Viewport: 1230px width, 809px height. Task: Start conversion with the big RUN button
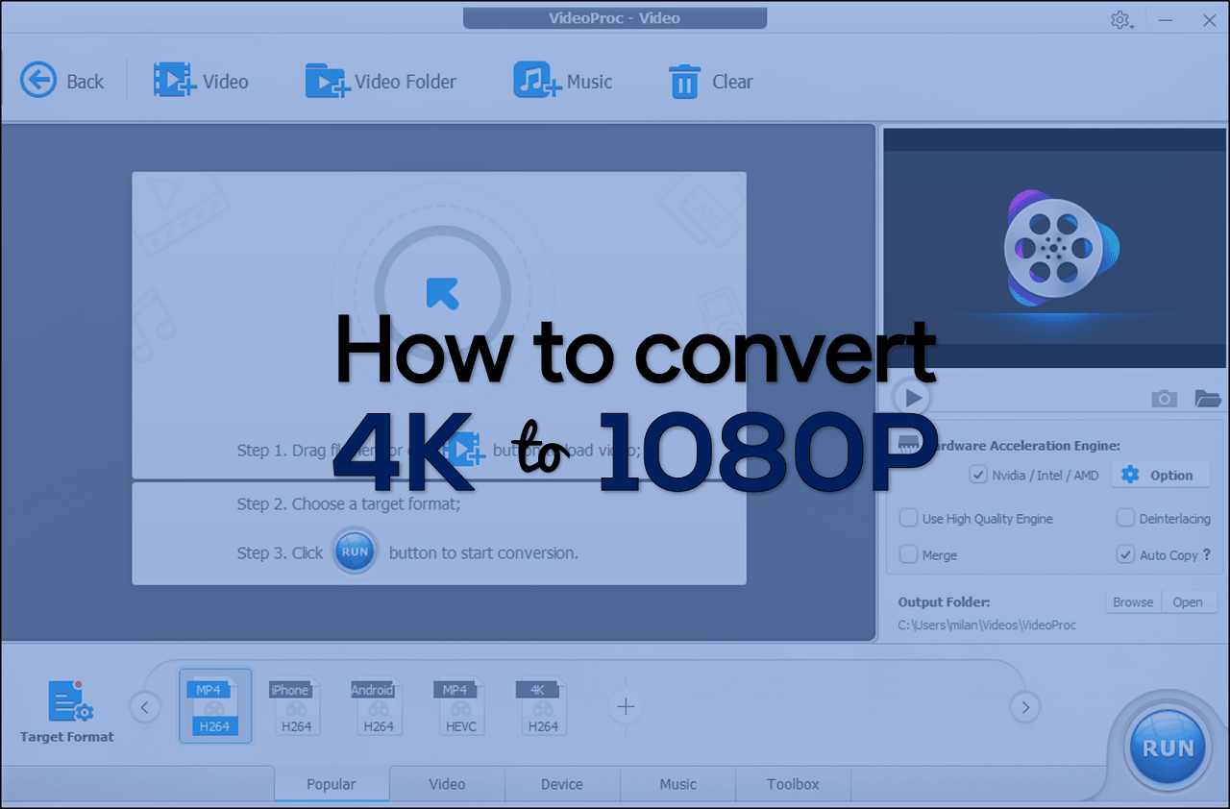pyautogui.click(x=1168, y=748)
